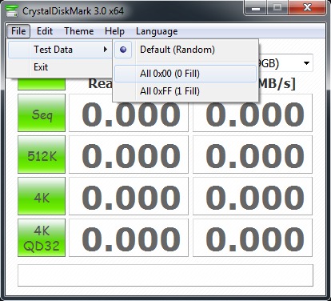Screen dimensions: 331x301
Task: Click the CrystalDiskMark title bar app icon
Action: point(12,11)
